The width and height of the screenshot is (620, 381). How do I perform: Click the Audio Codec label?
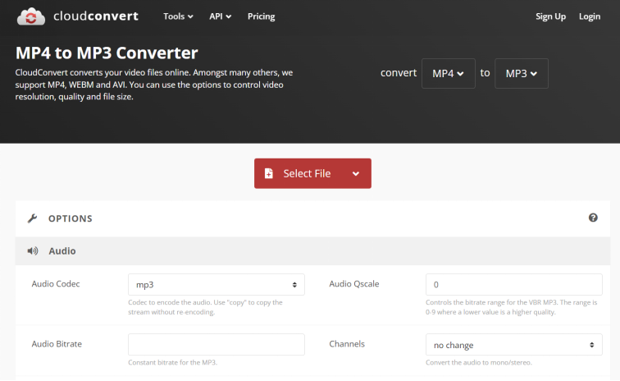click(56, 283)
